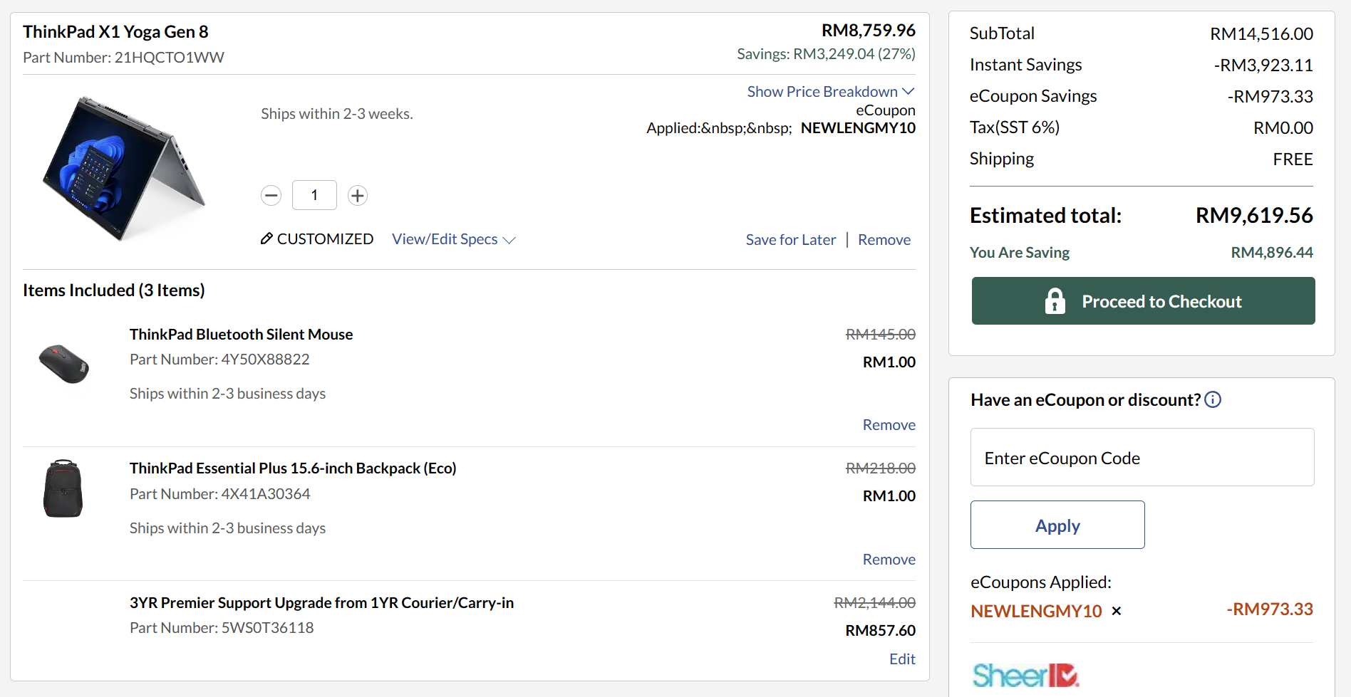Remove the ThinkPad Essential Plus Backpack
Screen dimensions: 1351x697
point(889,560)
